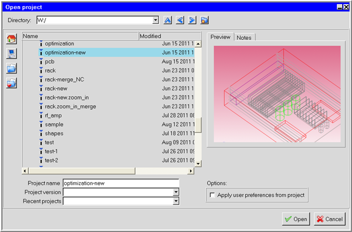This screenshot has height=232, width=352.
Task: Expand the Recent projects dropdown
Action: coord(176,201)
